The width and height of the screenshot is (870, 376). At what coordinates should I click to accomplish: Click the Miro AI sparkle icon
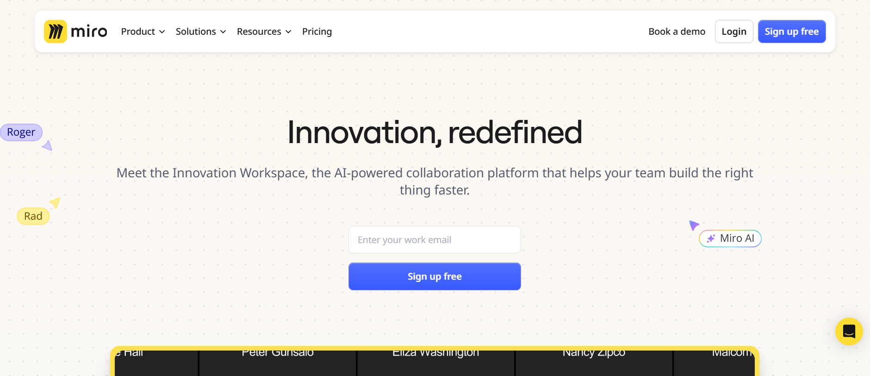[x=711, y=238]
